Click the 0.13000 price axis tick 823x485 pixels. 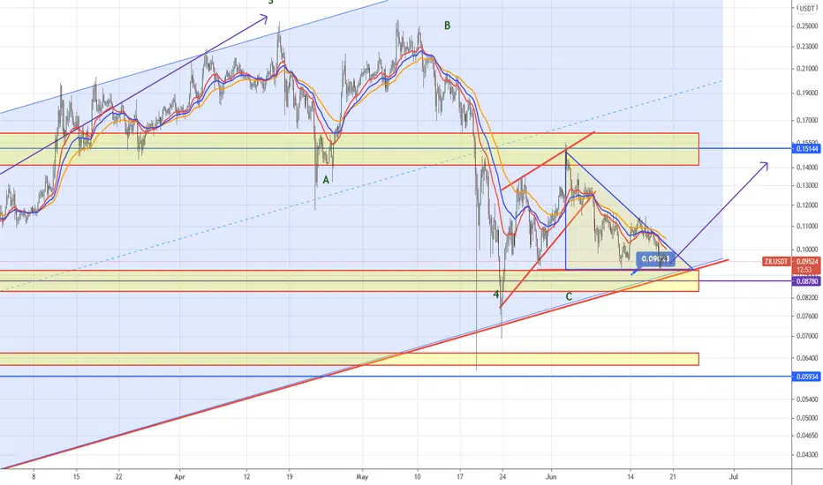(807, 185)
